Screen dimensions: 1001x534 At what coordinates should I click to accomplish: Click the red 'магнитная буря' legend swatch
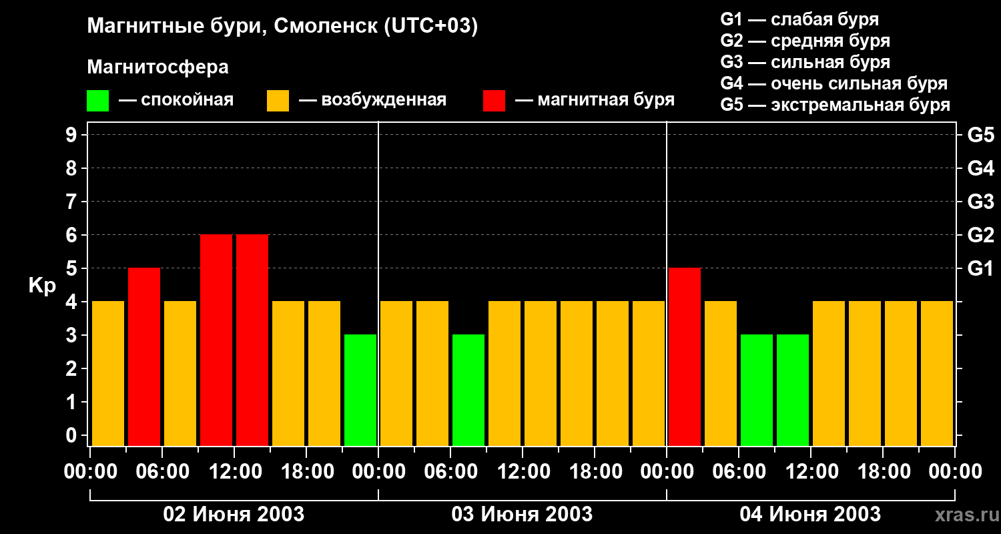click(x=494, y=101)
